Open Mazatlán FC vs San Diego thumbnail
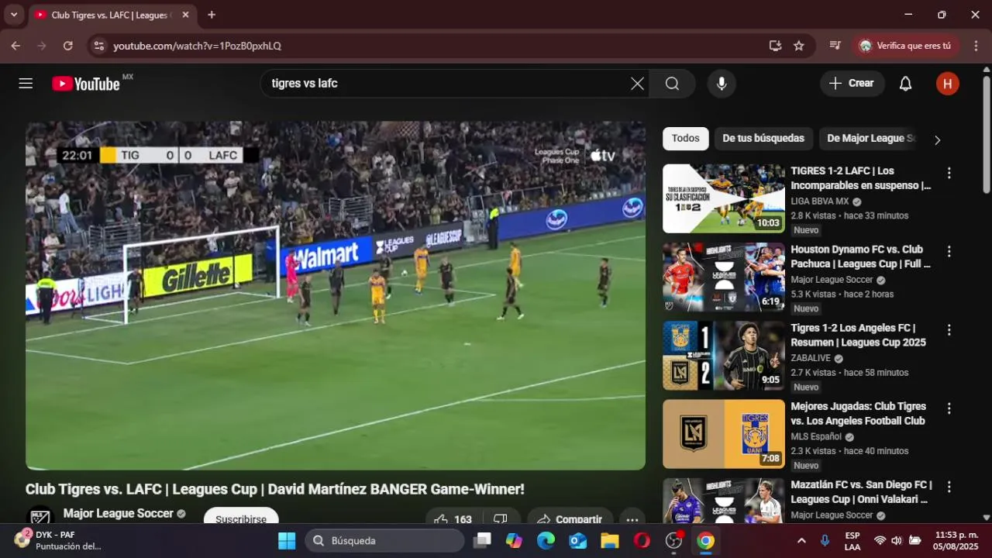Viewport: 992px width, 558px height. pyautogui.click(x=724, y=501)
